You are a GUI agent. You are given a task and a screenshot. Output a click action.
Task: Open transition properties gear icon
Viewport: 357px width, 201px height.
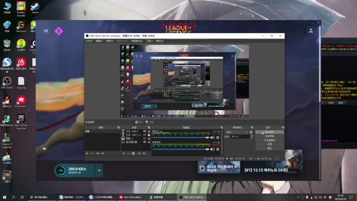coord(251,132)
